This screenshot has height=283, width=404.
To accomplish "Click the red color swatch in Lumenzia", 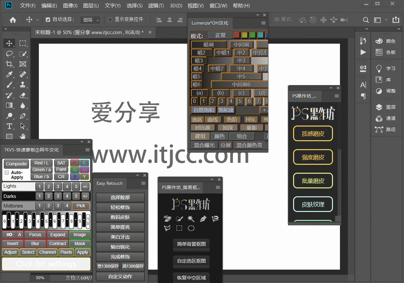I will [x=236, y=35].
